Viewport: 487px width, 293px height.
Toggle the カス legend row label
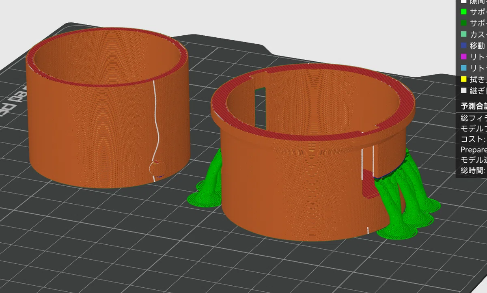478,34
